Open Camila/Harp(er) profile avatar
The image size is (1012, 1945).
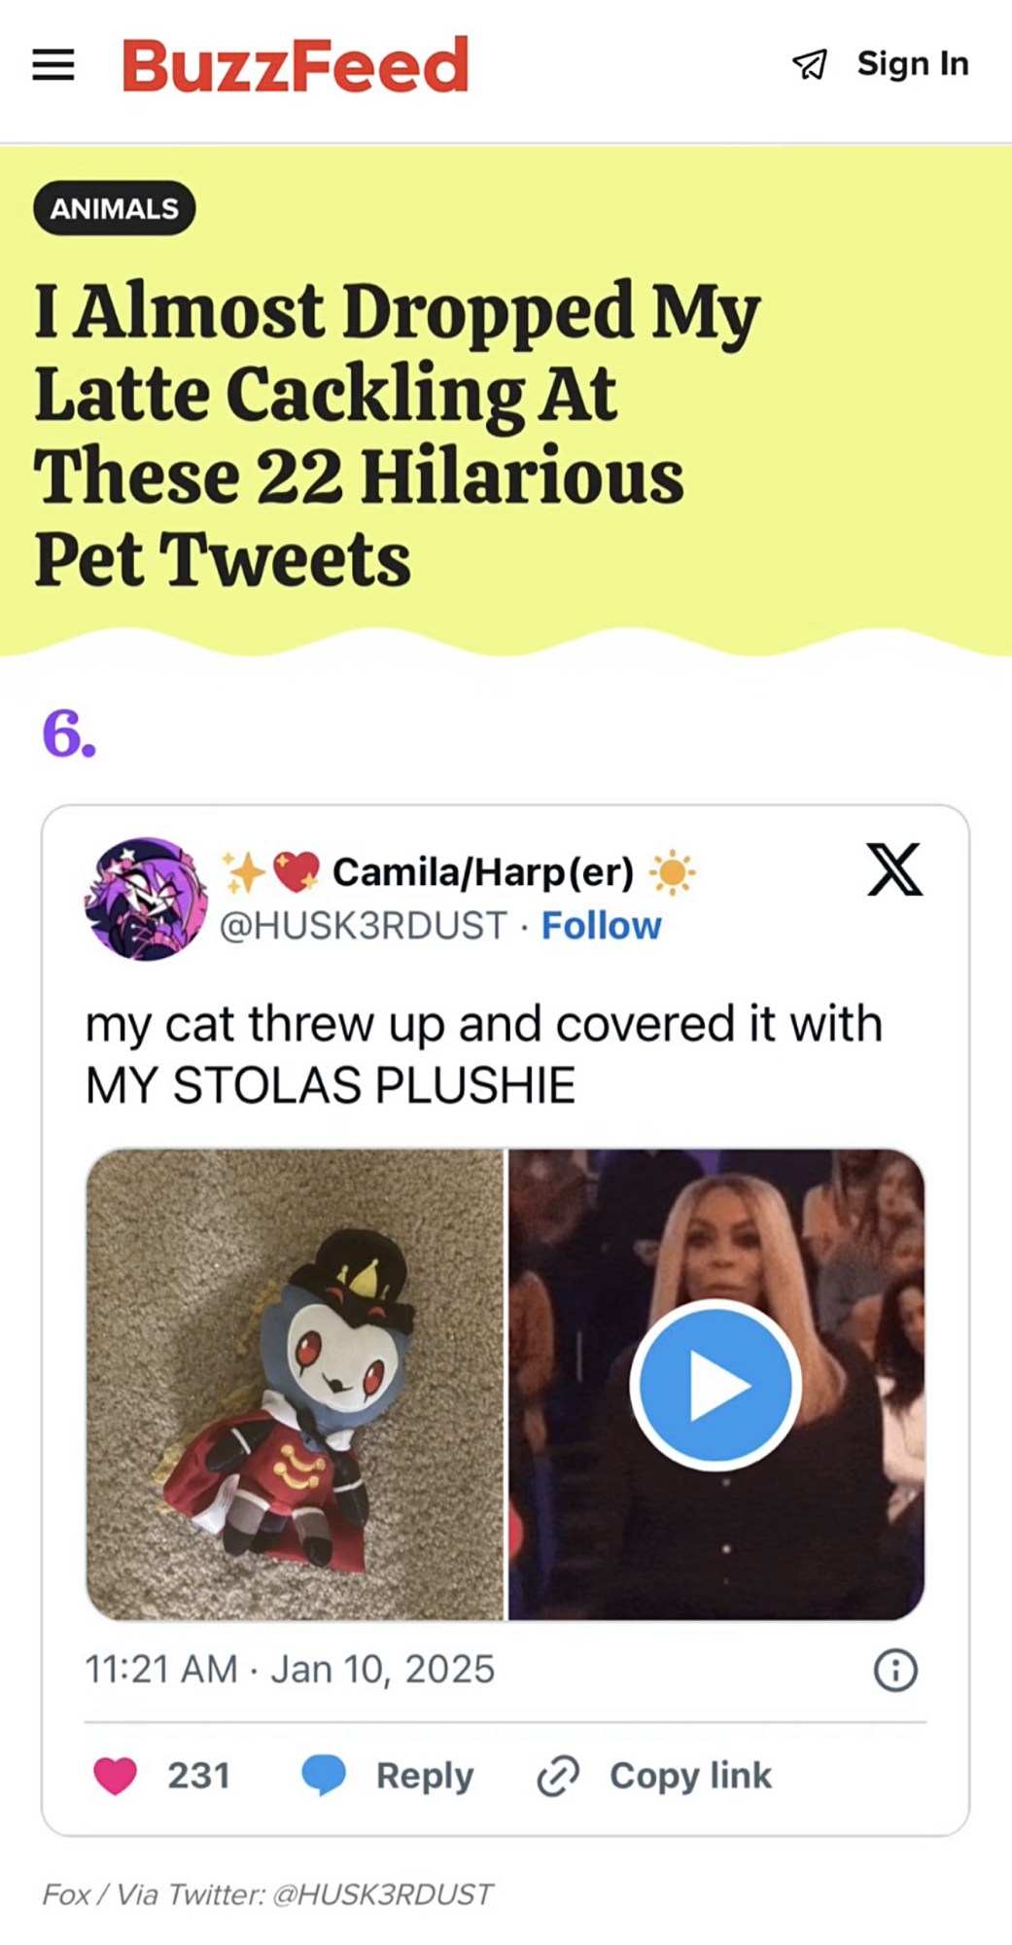tap(146, 899)
